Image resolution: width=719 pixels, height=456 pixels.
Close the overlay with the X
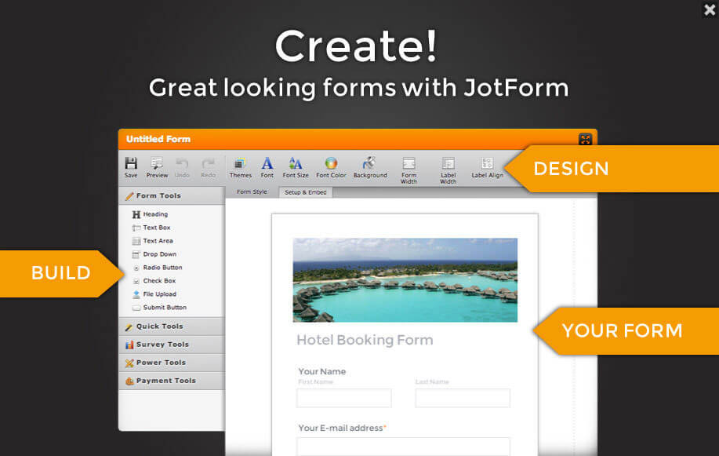[710, 9]
